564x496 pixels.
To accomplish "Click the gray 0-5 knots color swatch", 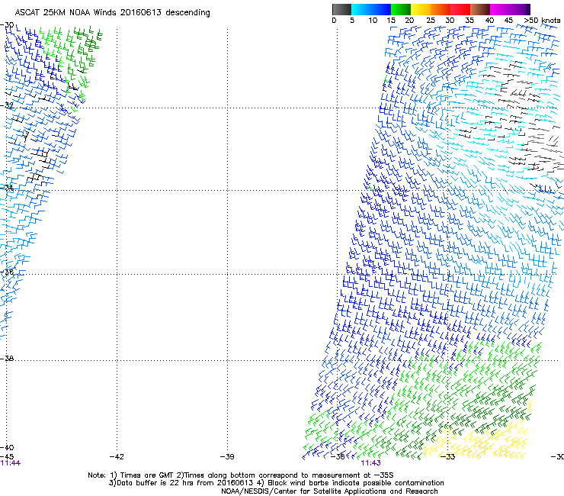I will pos(341,9).
